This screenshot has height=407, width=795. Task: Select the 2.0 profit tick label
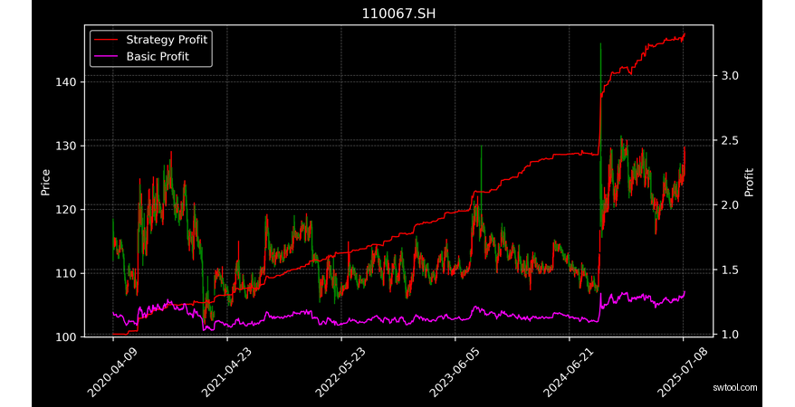click(730, 205)
